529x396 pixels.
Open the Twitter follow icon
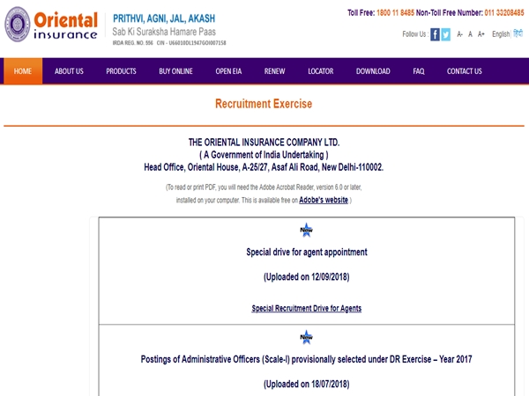446,34
